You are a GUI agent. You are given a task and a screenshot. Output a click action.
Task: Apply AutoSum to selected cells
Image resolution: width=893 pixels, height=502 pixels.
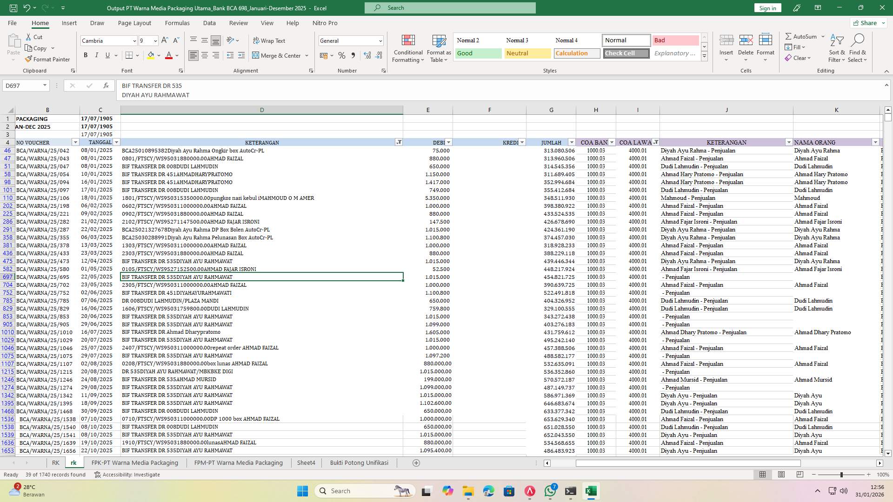point(802,36)
